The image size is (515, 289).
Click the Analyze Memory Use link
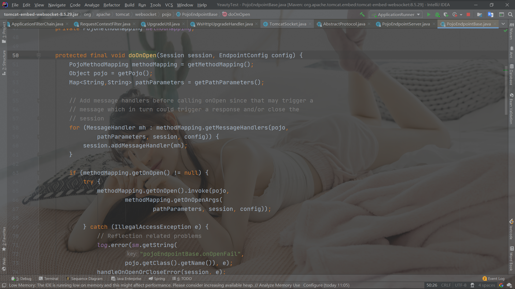(279, 285)
